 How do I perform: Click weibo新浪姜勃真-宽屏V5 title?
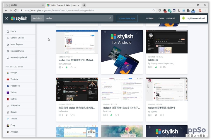click(x=161, y=108)
